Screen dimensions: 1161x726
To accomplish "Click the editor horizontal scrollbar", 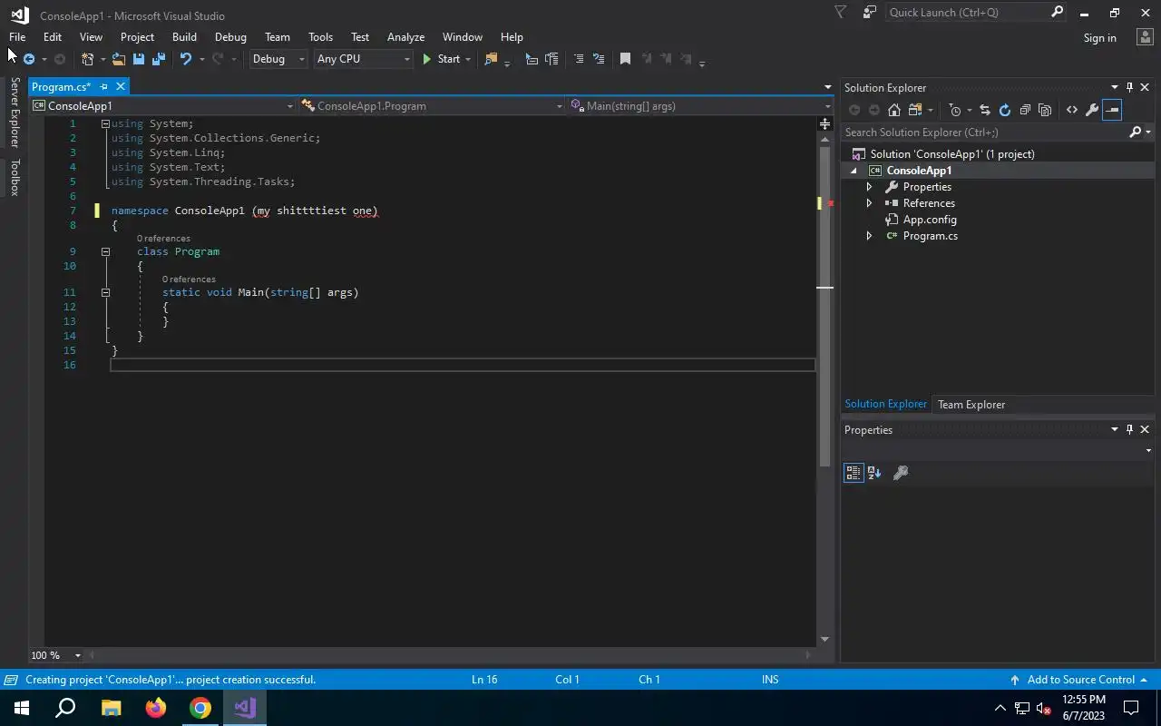I will tap(449, 655).
